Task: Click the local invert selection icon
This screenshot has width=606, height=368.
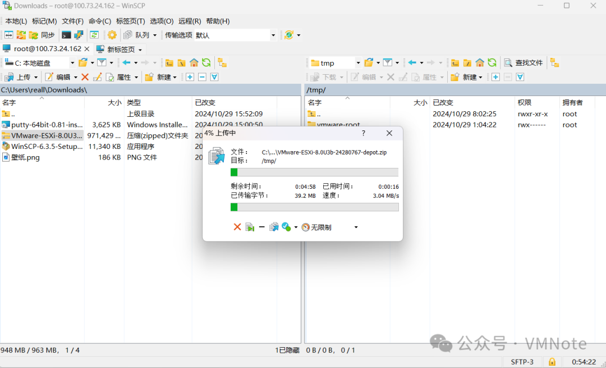Action: click(214, 77)
